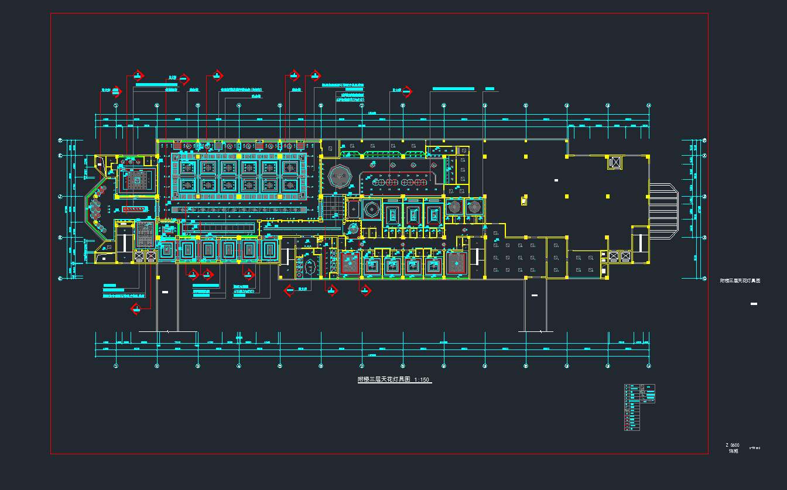Select the first grid axis bubble in bottom row
This screenshot has height=490, width=787.
[x=116, y=366]
